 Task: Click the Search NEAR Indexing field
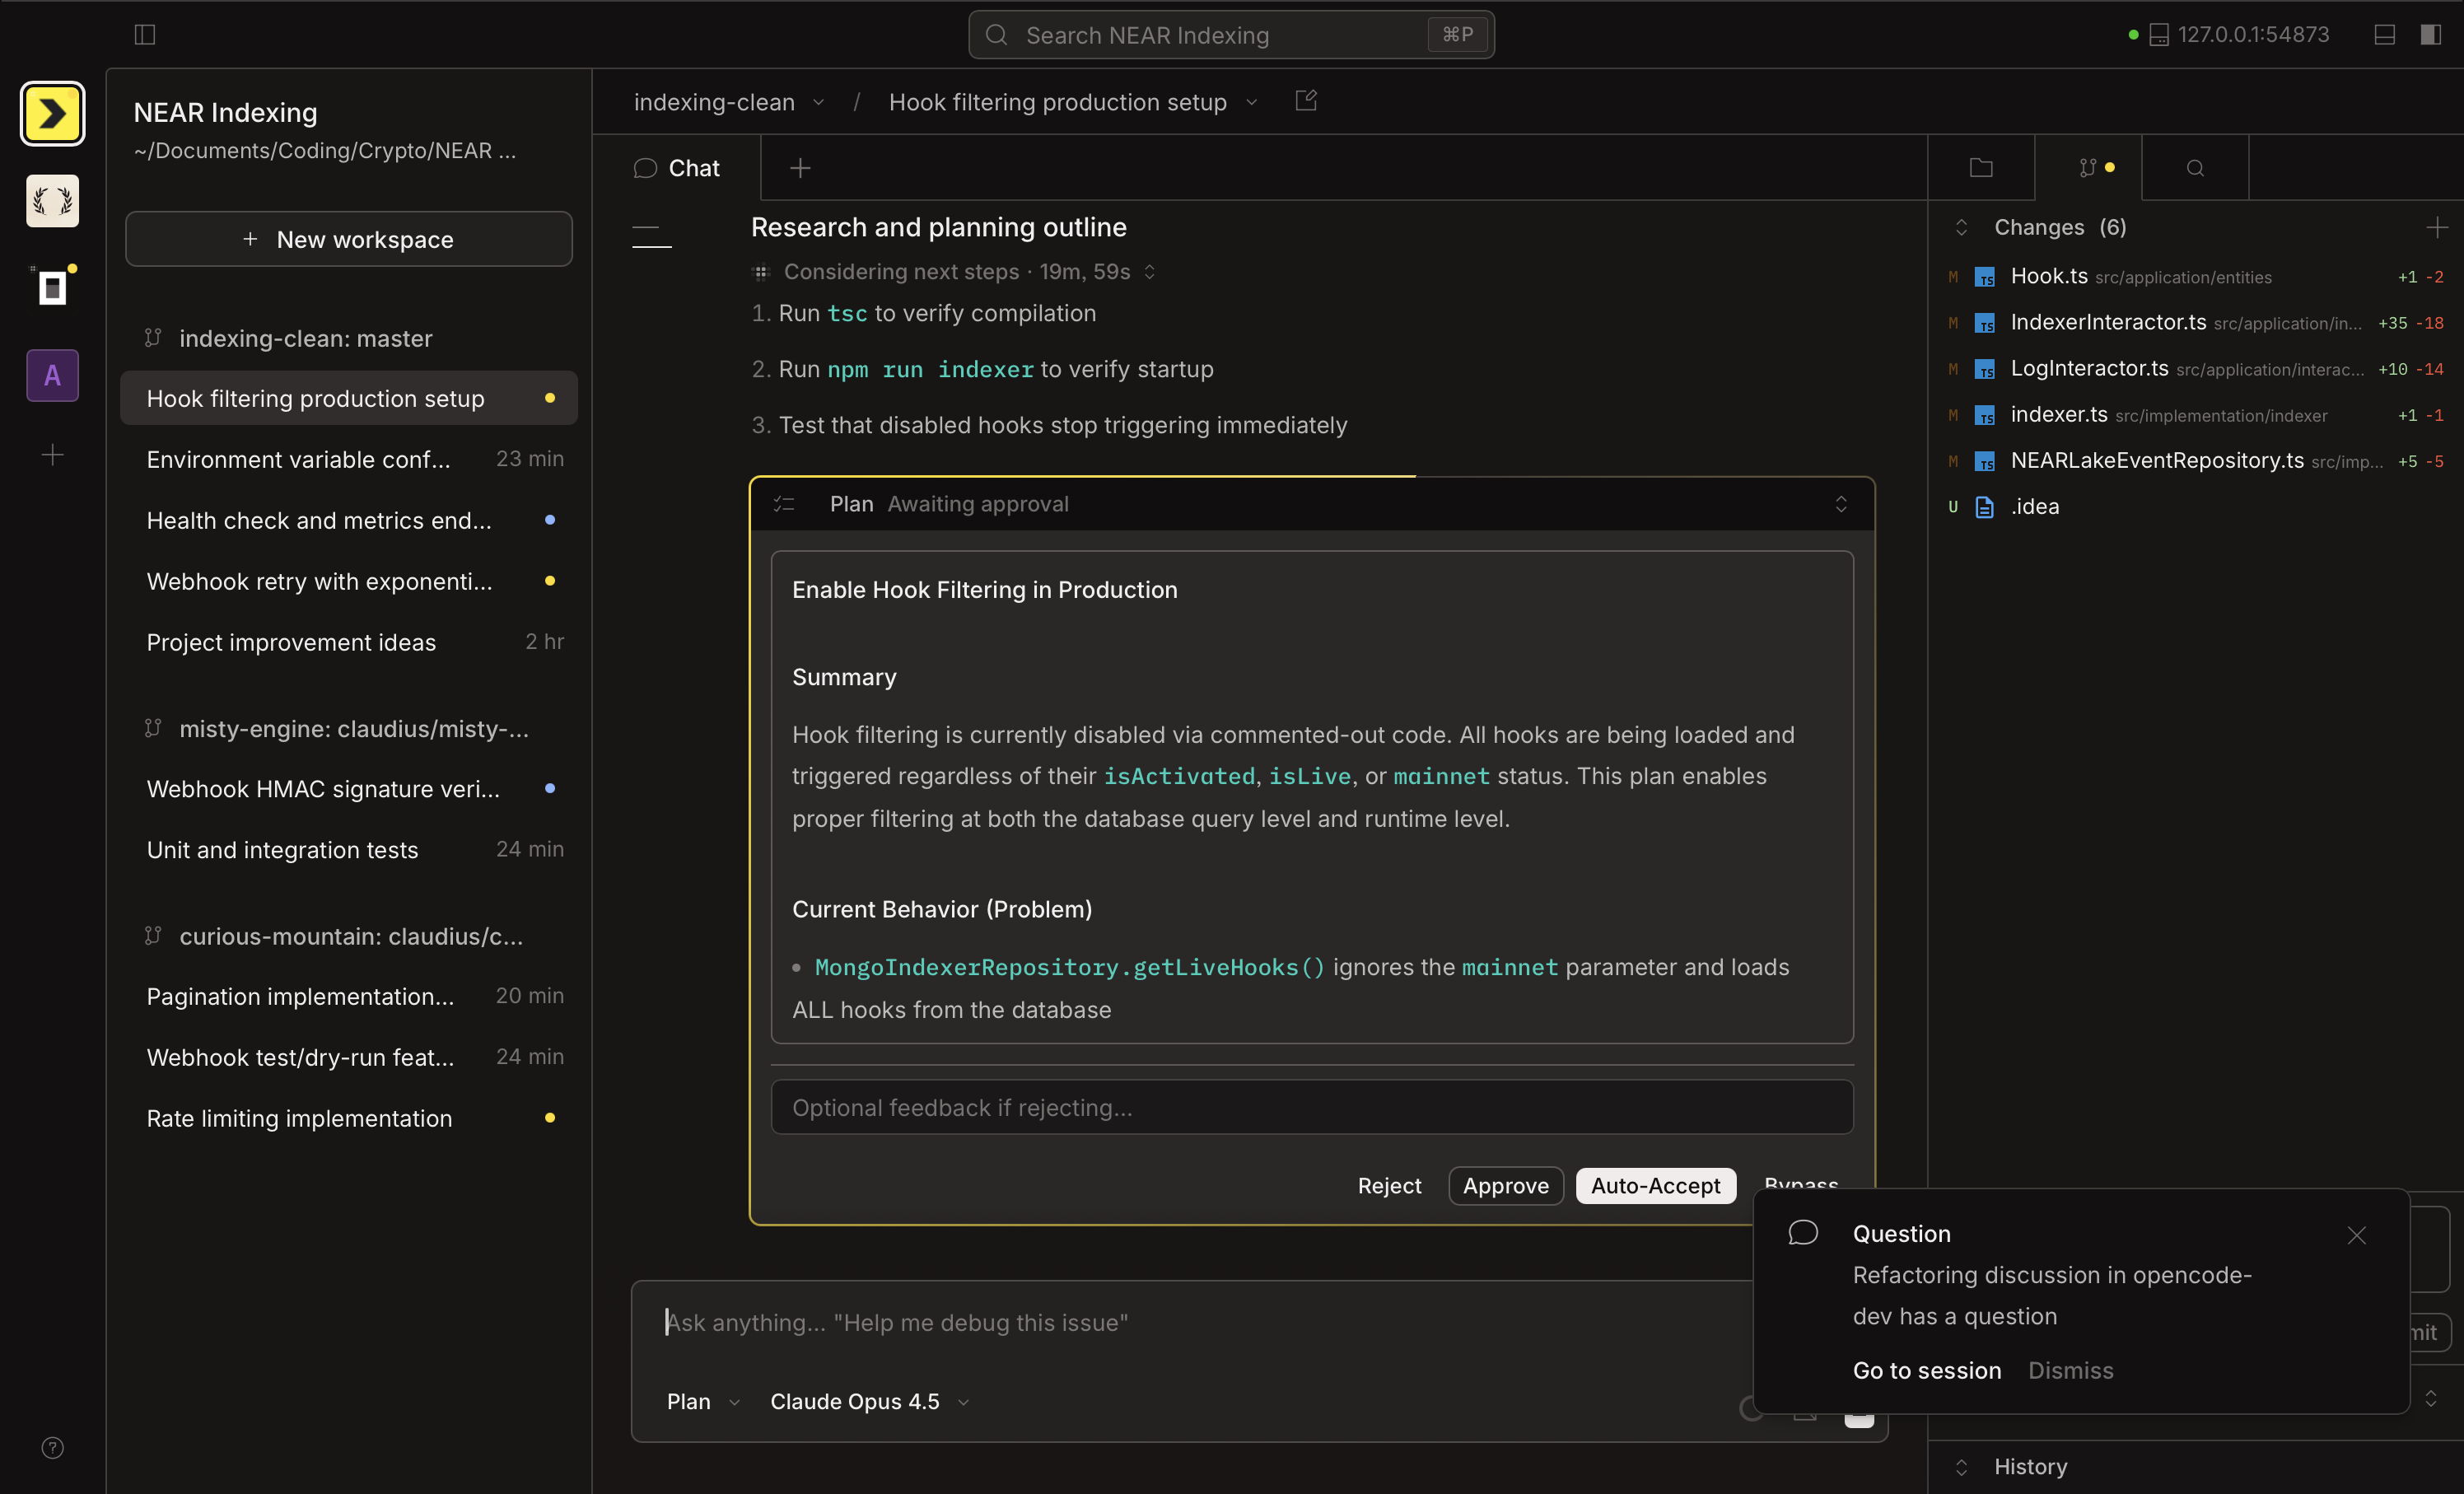pos(1231,35)
